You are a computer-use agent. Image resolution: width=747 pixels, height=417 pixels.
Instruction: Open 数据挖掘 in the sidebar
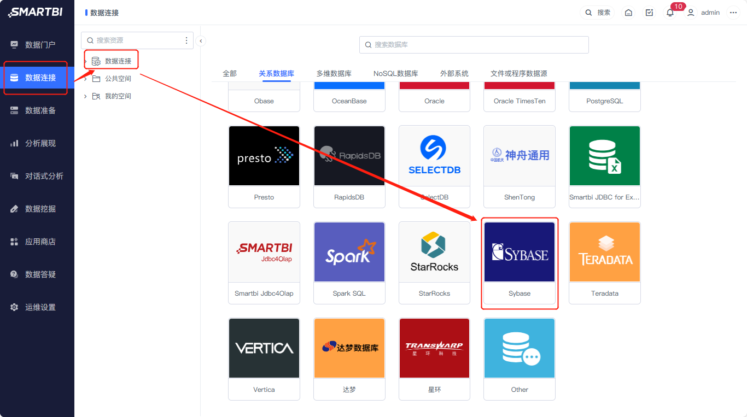pyautogui.click(x=37, y=209)
